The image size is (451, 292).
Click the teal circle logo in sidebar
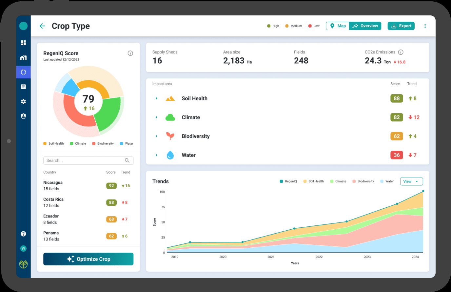(x=23, y=26)
